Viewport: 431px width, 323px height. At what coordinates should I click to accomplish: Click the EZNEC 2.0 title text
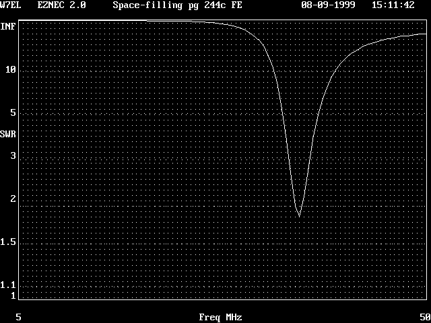[61, 5]
